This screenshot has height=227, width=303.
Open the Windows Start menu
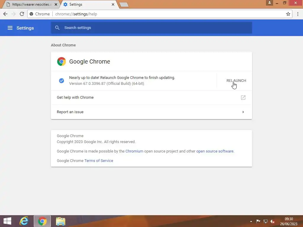(x=7, y=221)
